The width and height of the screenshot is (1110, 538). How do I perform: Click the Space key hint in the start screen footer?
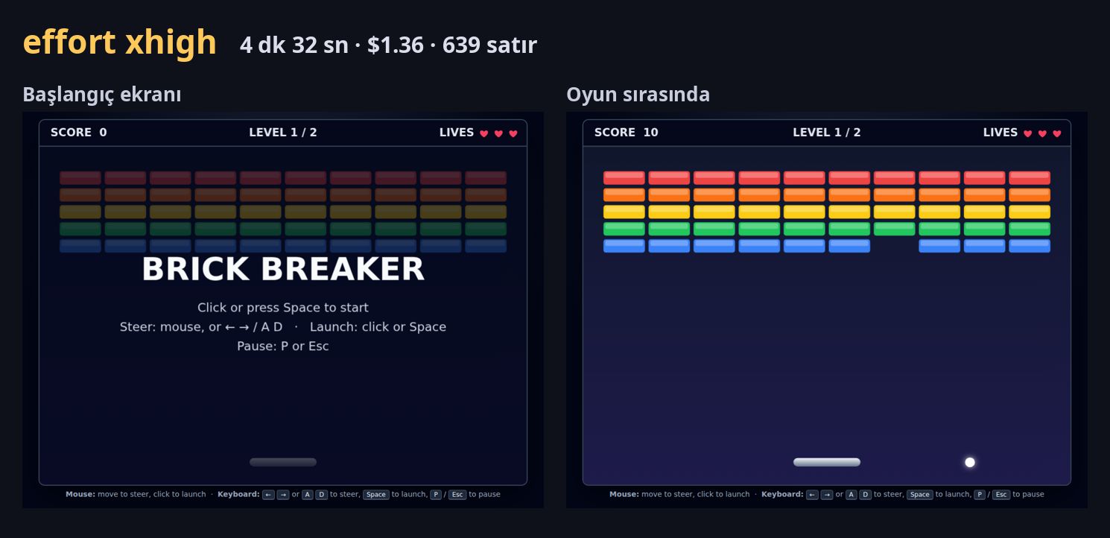pyautogui.click(x=376, y=495)
